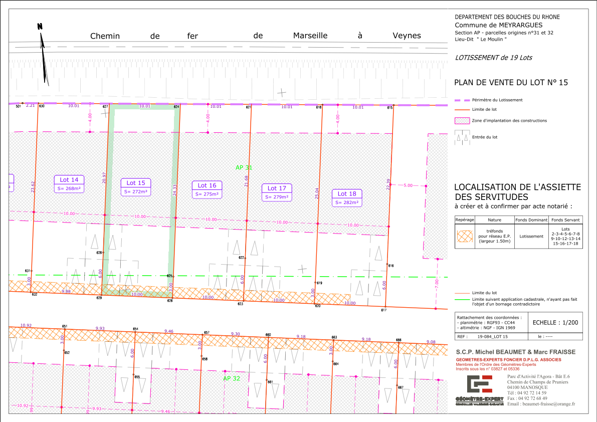
Task: Click the S.C.P. Michel BEAUMET & Marc FRAISSE name
Action: (515, 352)
